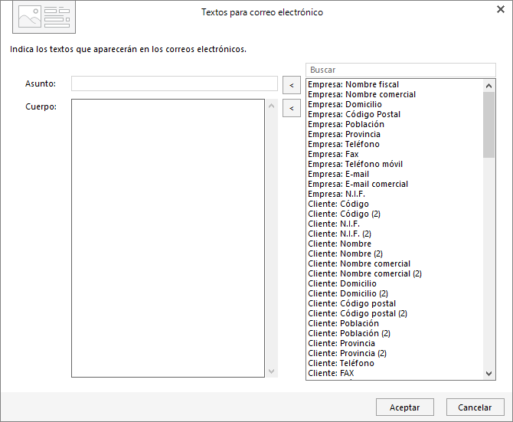Click the Aceptar button
This screenshot has height=422, width=513.
pos(405,407)
